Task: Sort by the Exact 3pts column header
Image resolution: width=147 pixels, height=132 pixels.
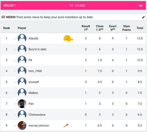Action: click(x=113, y=28)
